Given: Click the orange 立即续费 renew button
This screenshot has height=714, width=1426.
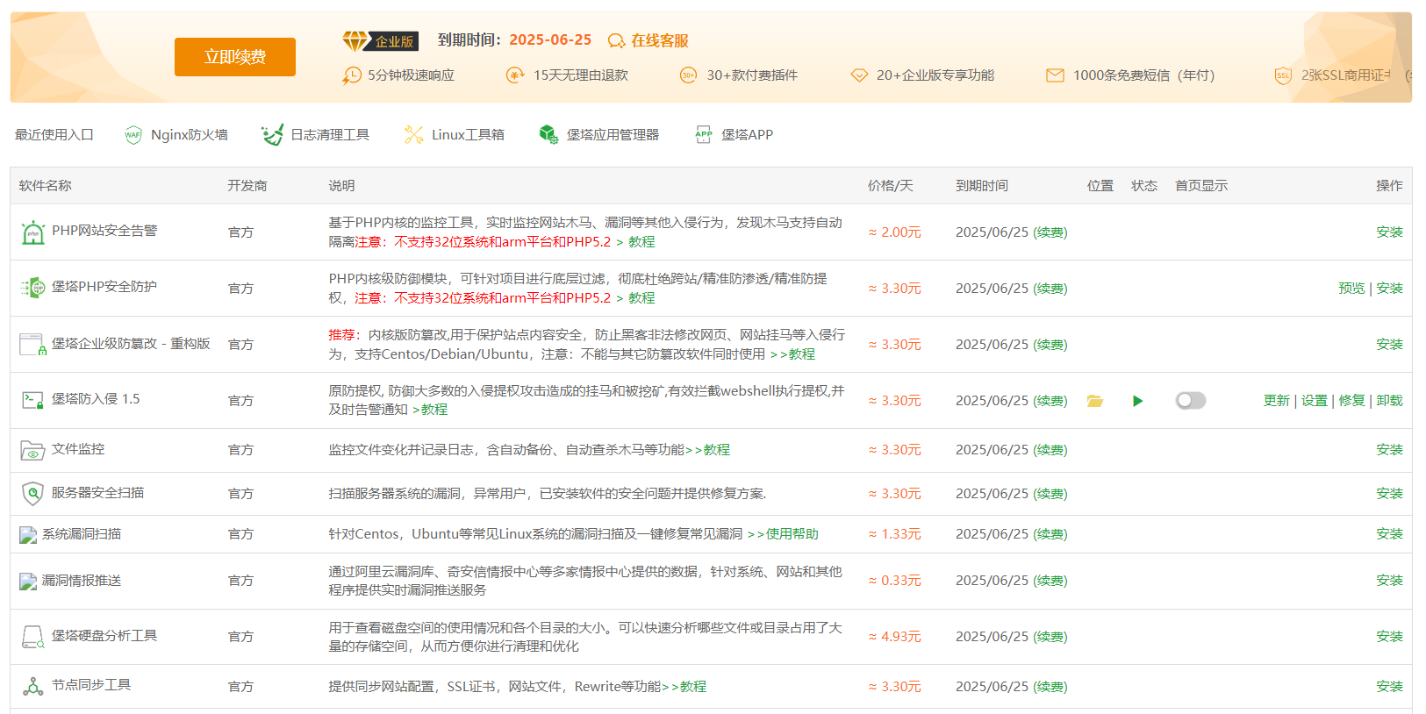Looking at the screenshot, I should click(x=234, y=57).
